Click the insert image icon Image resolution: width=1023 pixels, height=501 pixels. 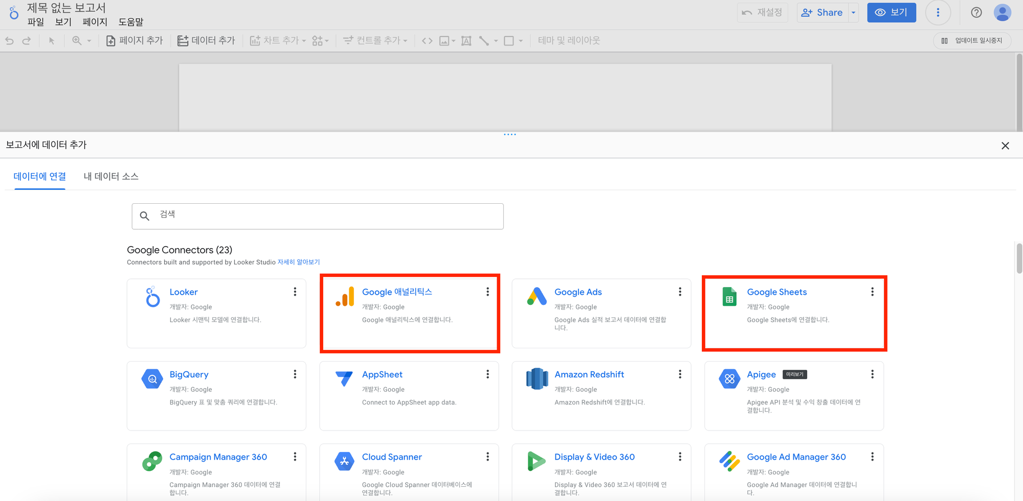(x=444, y=40)
